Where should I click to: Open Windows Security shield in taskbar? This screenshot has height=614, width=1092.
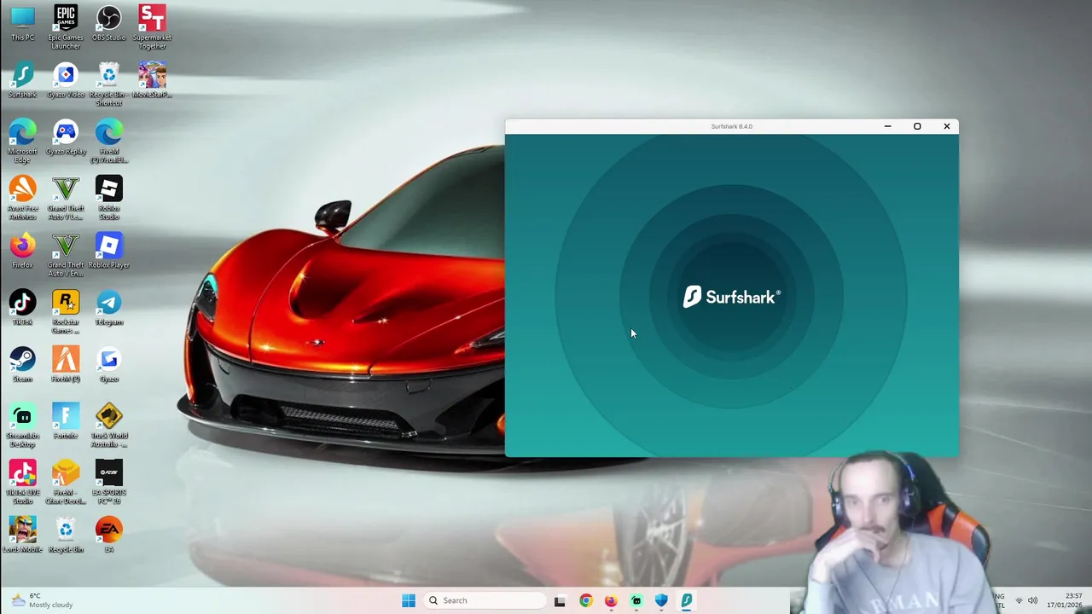point(661,600)
